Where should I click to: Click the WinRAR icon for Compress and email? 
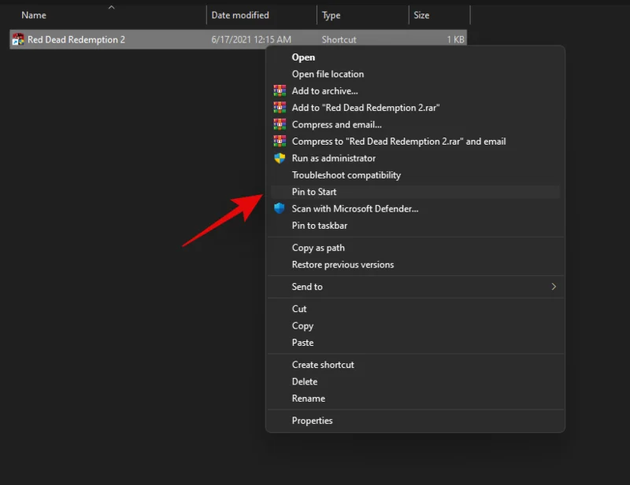pos(280,124)
